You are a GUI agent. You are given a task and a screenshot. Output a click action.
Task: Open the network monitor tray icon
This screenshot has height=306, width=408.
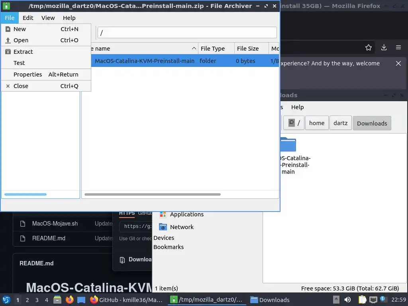[373, 300]
